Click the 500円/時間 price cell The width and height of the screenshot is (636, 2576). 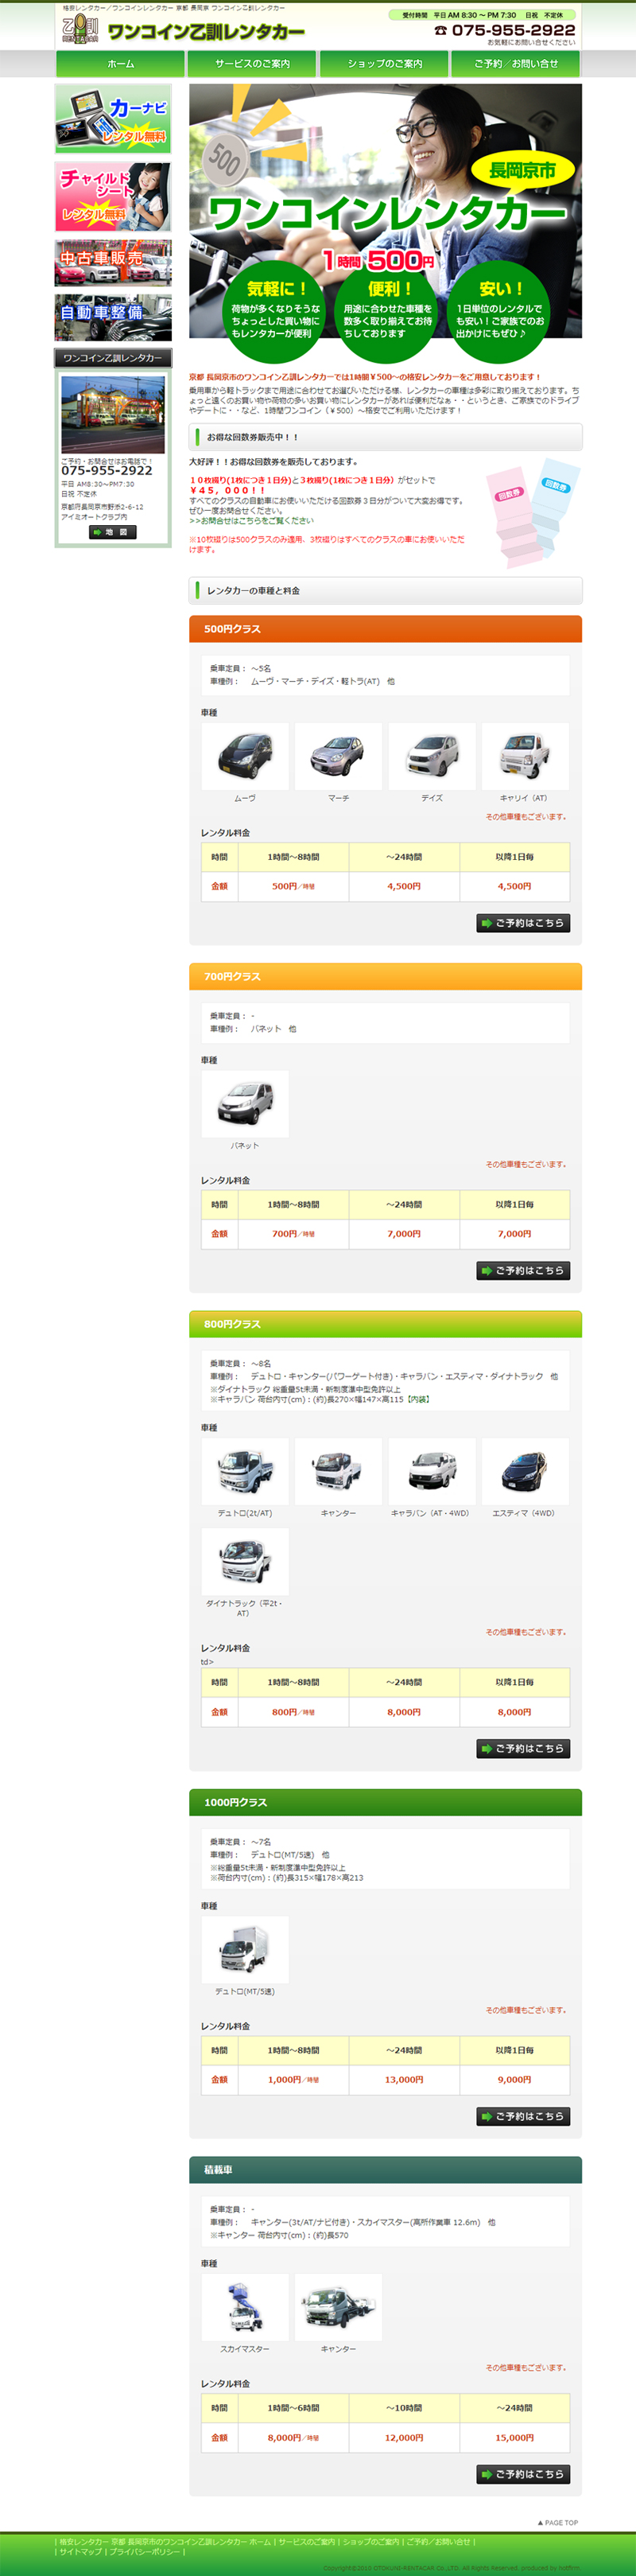(293, 886)
